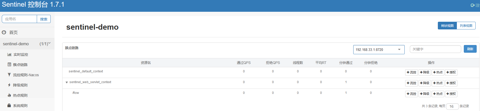Click the 刷新 refresh button
Image resolution: width=480 pixels, height=111 pixels.
click(x=470, y=49)
